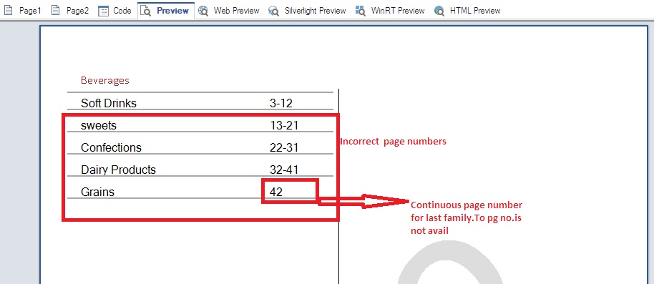The image size is (654, 284).
Task: Click the Page2 document icon
Action: tap(56, 11)
